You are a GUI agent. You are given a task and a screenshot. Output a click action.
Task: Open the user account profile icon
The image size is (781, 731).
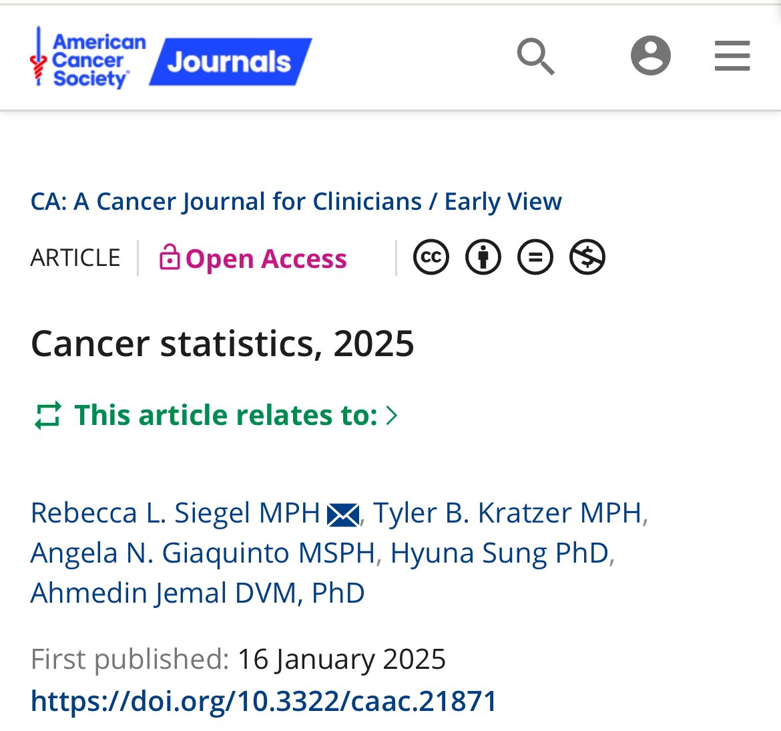(x=651, y=55)
